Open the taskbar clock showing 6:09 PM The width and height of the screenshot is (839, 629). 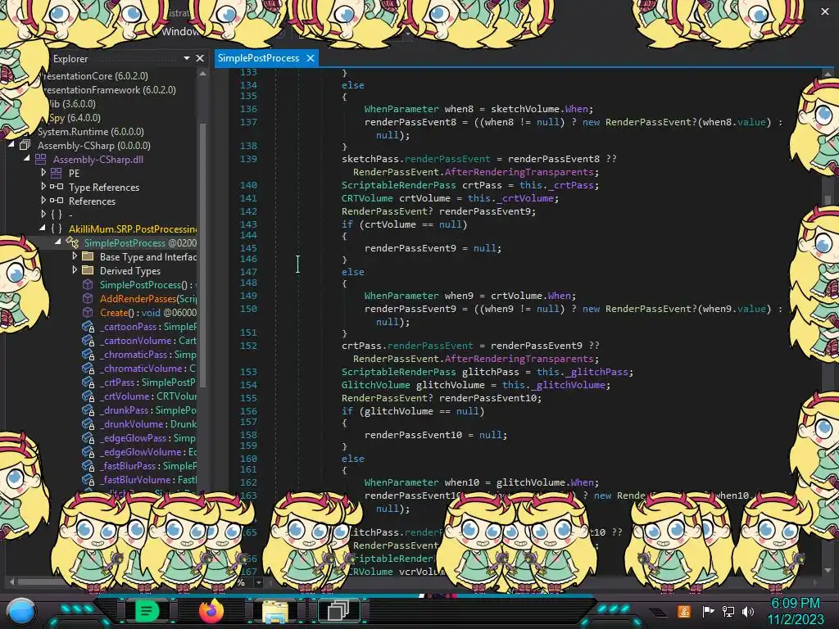click(795, 611)
